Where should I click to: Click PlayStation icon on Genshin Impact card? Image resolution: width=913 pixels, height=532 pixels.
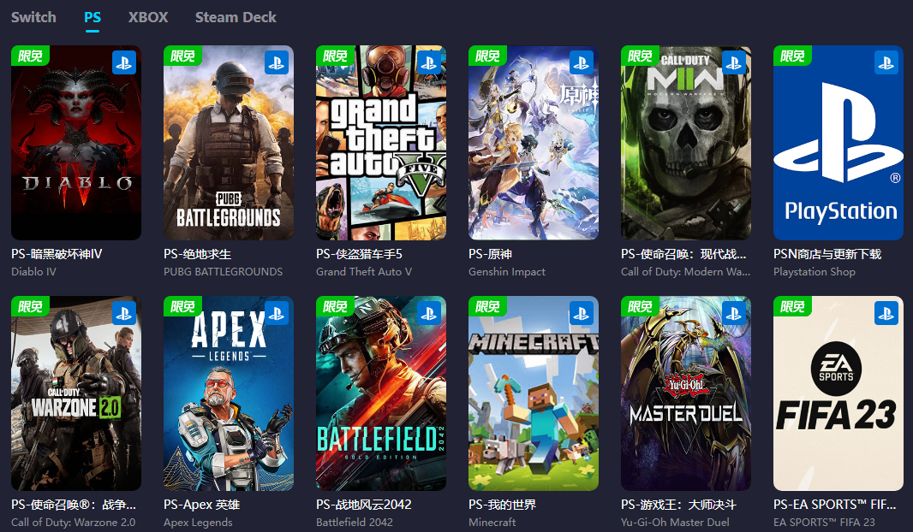tap(581, 62)
